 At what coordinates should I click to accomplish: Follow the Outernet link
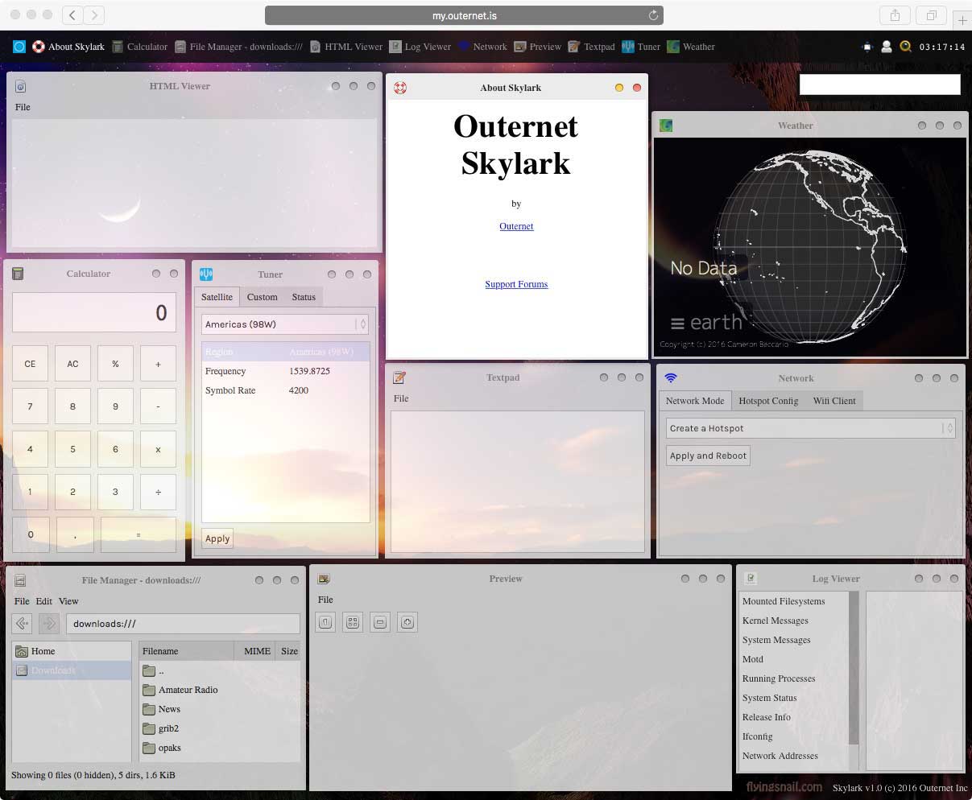[516, 226]
